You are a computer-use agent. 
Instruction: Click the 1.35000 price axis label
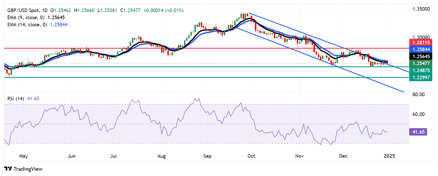click(x=421, y=9)
